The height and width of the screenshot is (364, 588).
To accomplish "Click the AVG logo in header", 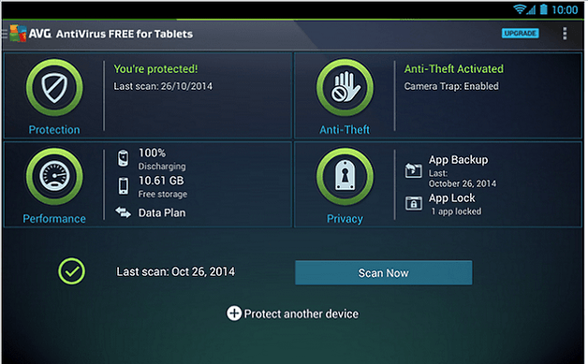I will (x=19, y=34).
